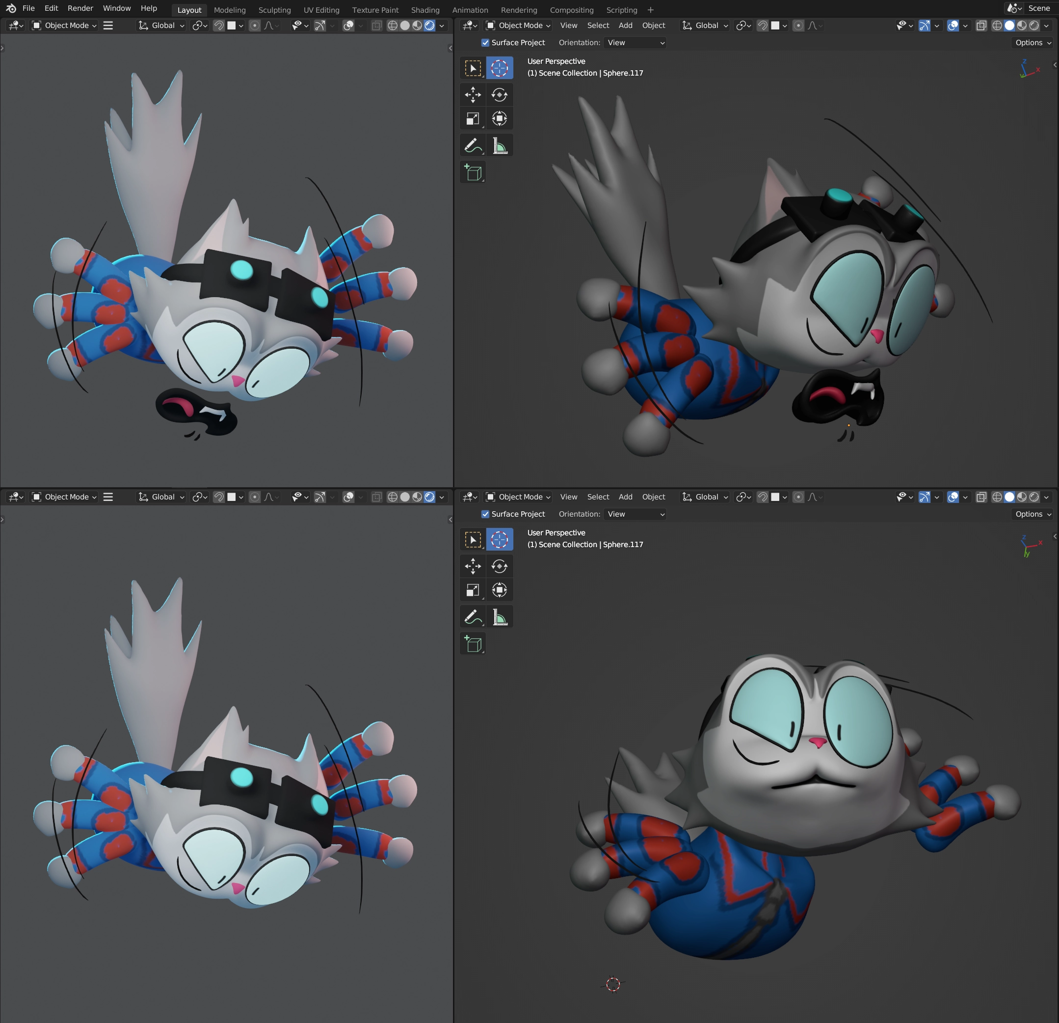
Task: Open Orientation View dropdown in top viewport
Action: 635,43
